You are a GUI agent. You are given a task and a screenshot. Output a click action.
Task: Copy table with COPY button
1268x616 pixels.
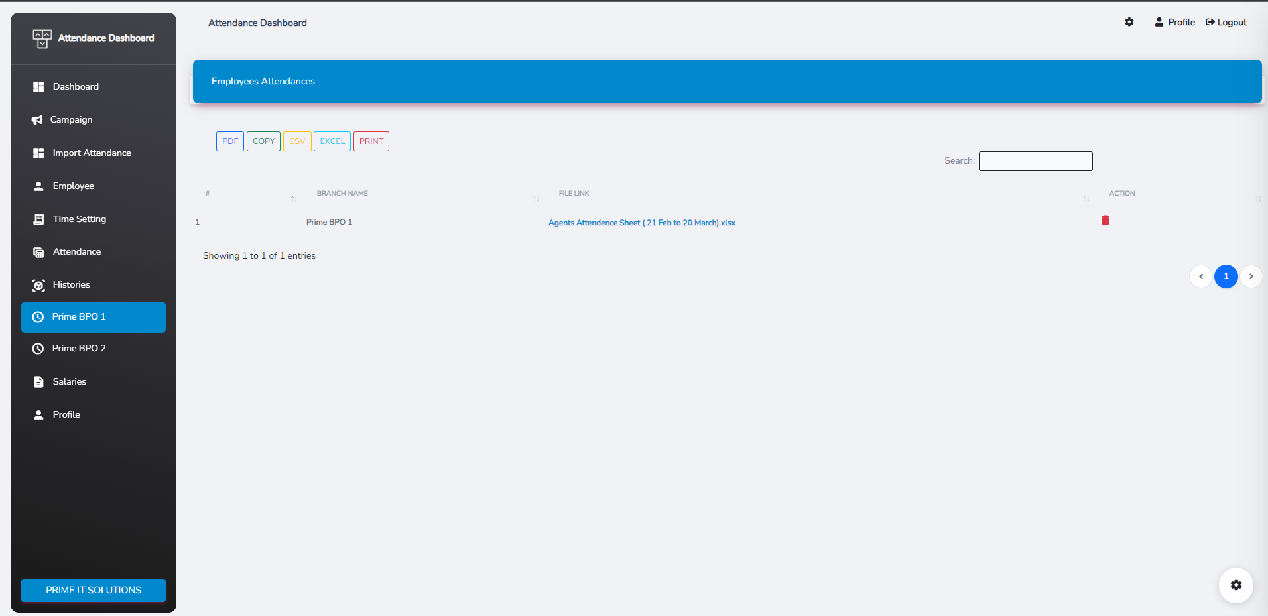[x=263, y=141]
